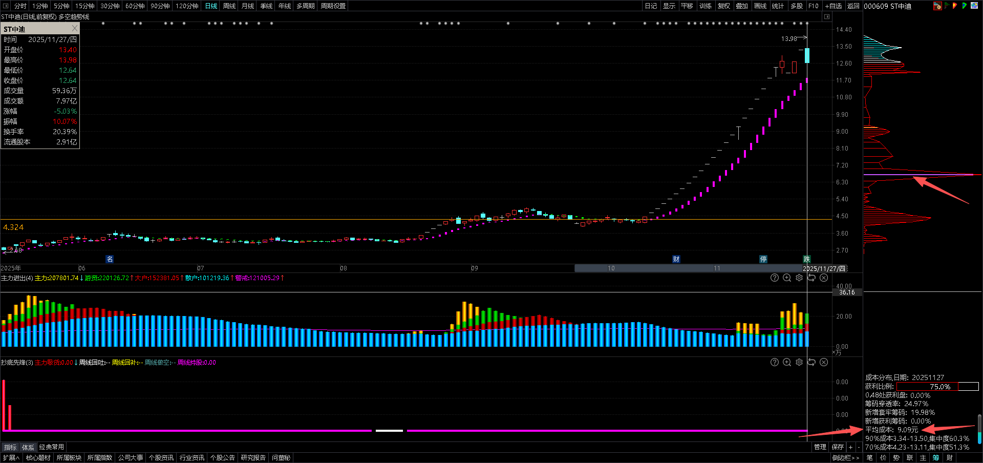Open the 多周期 period selector
The height and width of the screenshot is (463, 983).
(306, 6)
